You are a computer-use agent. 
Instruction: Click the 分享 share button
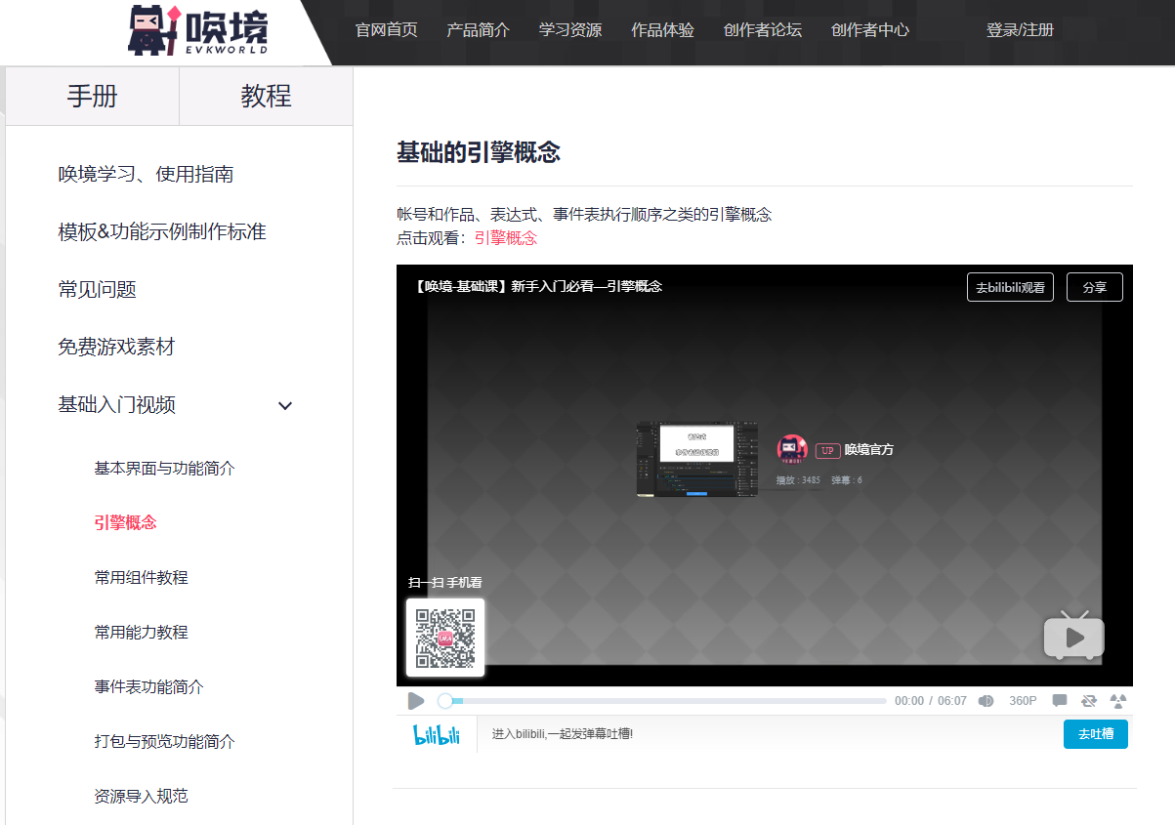coord(1095,287)
